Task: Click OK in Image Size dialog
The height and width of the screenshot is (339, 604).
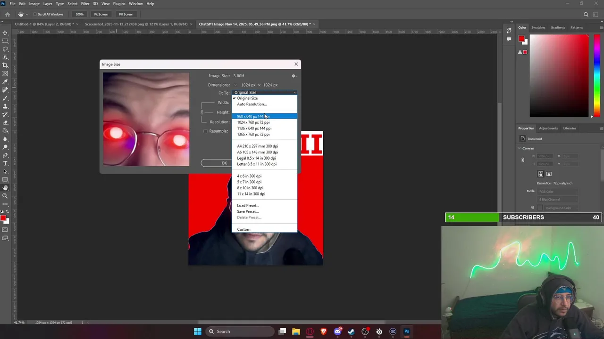Action: coord(224,163)
